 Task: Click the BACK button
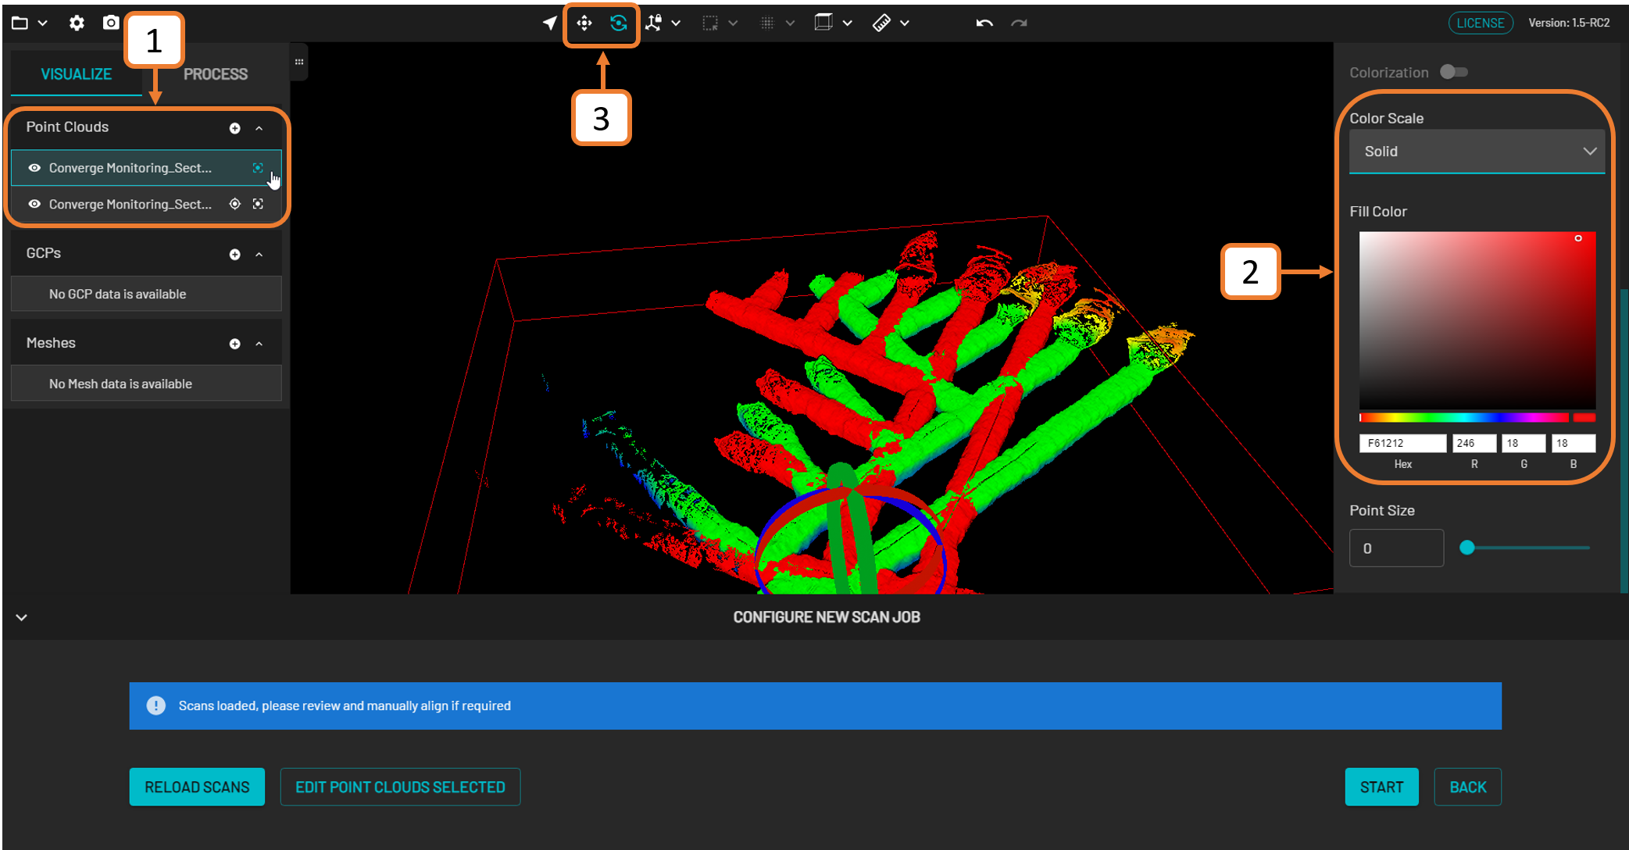click(x=1468, y=787)
